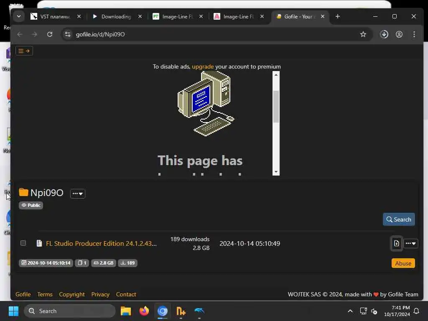Close the Gofile tab
The width and height of the screenshot is (428, 321).
pyautogui.click(x=323, y=17)
